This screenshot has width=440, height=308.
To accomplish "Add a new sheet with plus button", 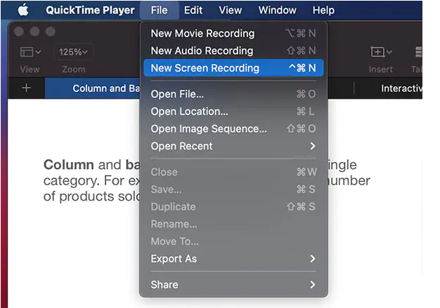I will (27, 88).
